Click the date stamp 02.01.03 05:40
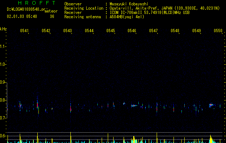Screen dimensions: 226x143 pyautogui.click(x=22, y=16)
